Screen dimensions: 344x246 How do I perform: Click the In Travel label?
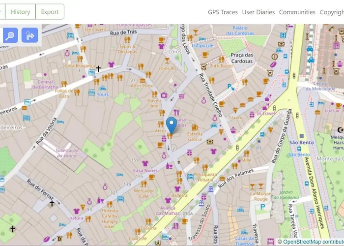[266, 113]
